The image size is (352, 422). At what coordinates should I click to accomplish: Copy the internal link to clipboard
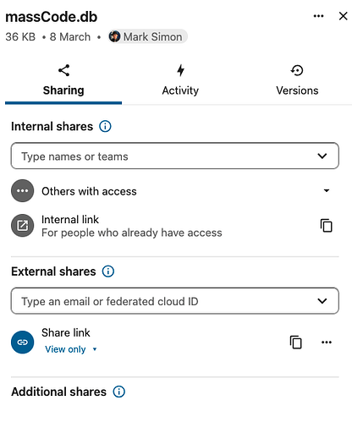[x=327, y=226]
